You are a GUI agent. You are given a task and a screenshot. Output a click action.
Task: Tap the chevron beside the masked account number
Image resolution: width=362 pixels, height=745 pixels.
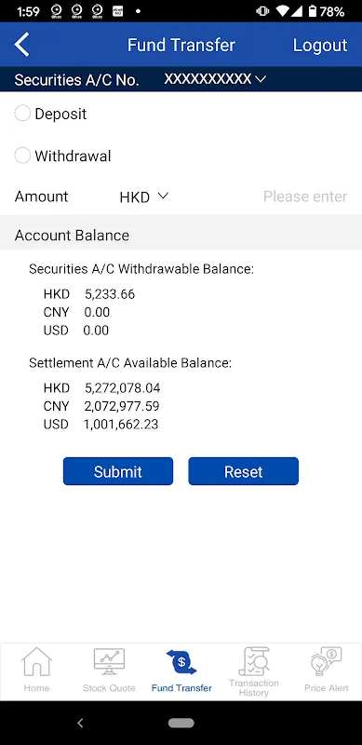tap(261, 79)
